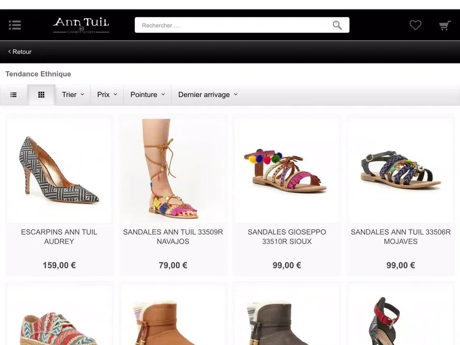Open the Gioseppo Sioux sandal image
Screen dimensions: 460x345
pyautogui.click(x=287, y=170)
